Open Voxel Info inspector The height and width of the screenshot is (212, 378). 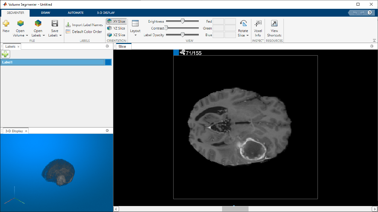pyautogui.click(x=258, y=28)
